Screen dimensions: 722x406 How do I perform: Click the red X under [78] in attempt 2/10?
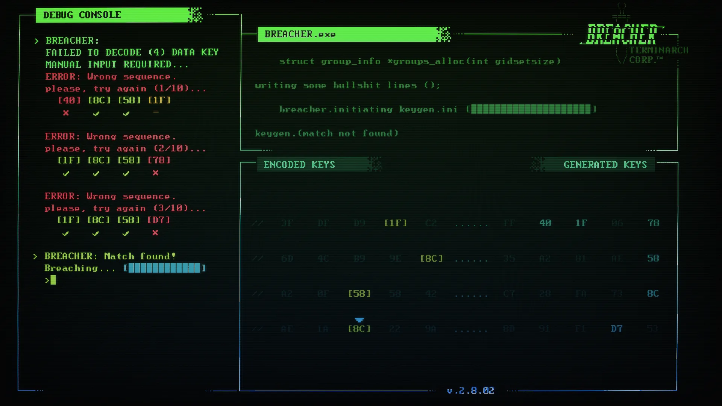point(156,173)
